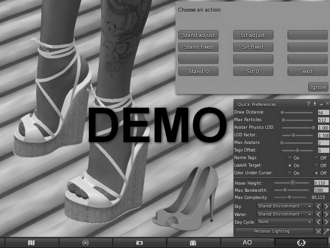Image resolution: width=330 pixels, height=248 pixels.
Task: Click the Tags Offset value field
Action: pos(323,150)
